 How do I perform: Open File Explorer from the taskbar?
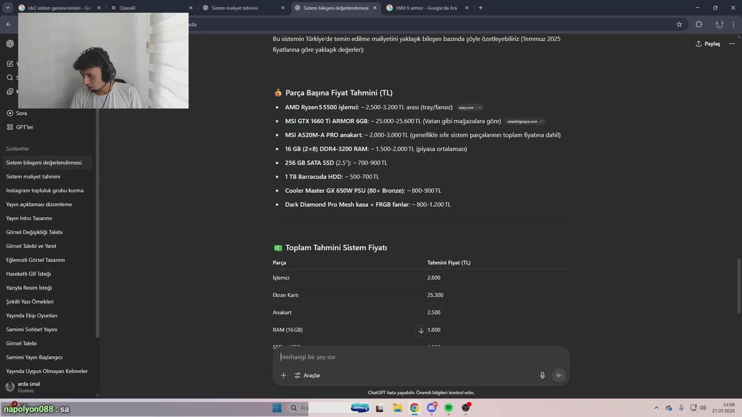coord(398,408)
